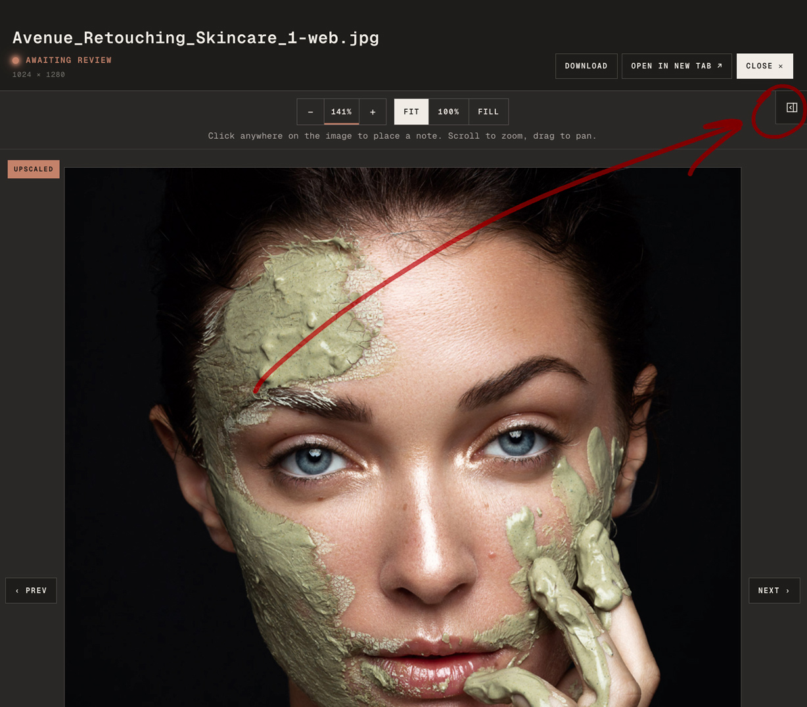This screenshot has width=807, height=707.
Task: Set zoom to 100%
Action: 449,112
